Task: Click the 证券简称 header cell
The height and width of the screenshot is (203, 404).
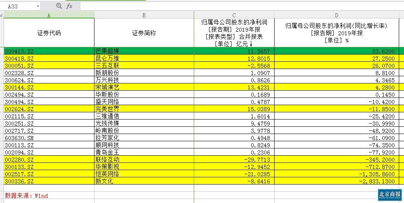Action: point(144,33)
